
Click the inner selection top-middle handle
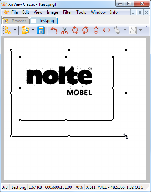point(66,57)
